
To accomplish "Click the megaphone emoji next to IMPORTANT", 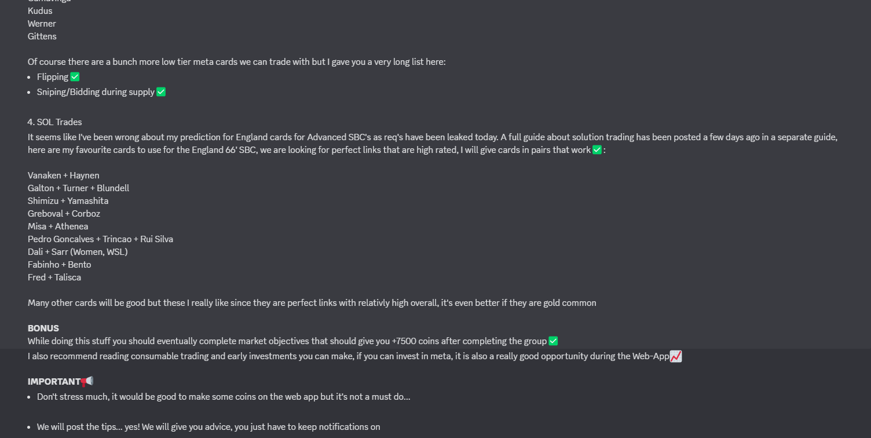I will tap(87, 381).
